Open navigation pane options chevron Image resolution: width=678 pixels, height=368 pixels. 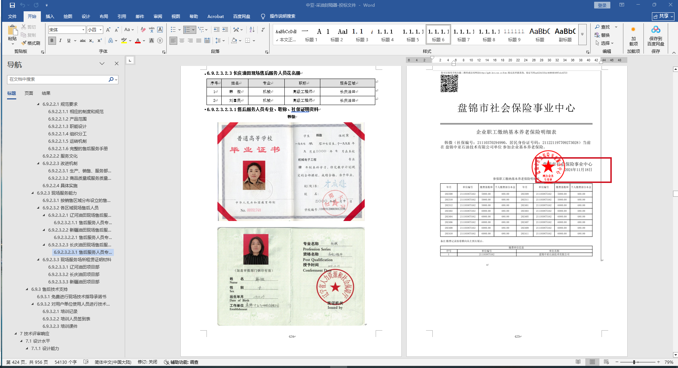tap(102, 63)
